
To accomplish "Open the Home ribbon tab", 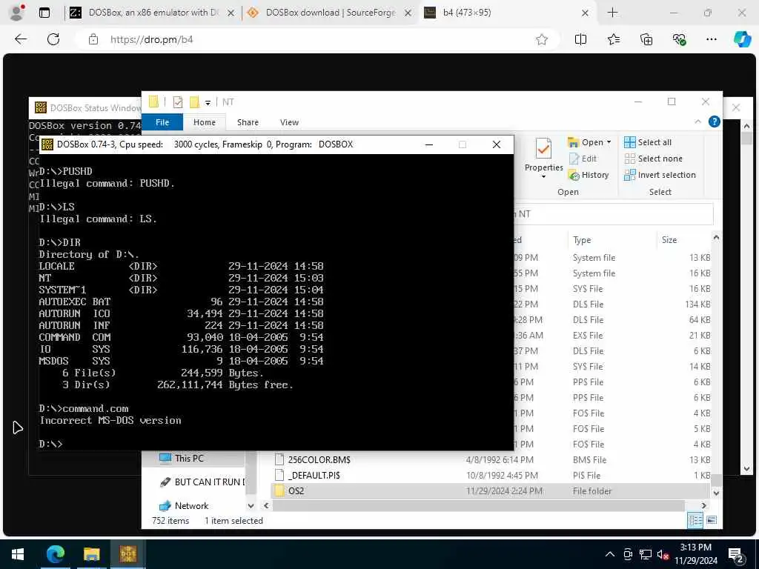I will click(x=205, y=122).
